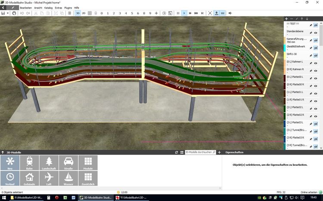Open the Luft catalog category

point(49,178)
